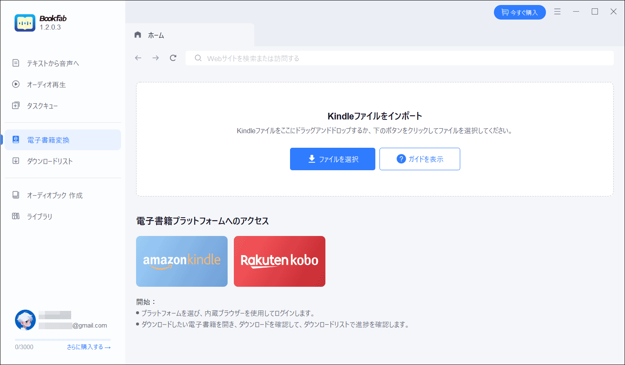Follow the さらに購入する link

click(x=89, y=347)
